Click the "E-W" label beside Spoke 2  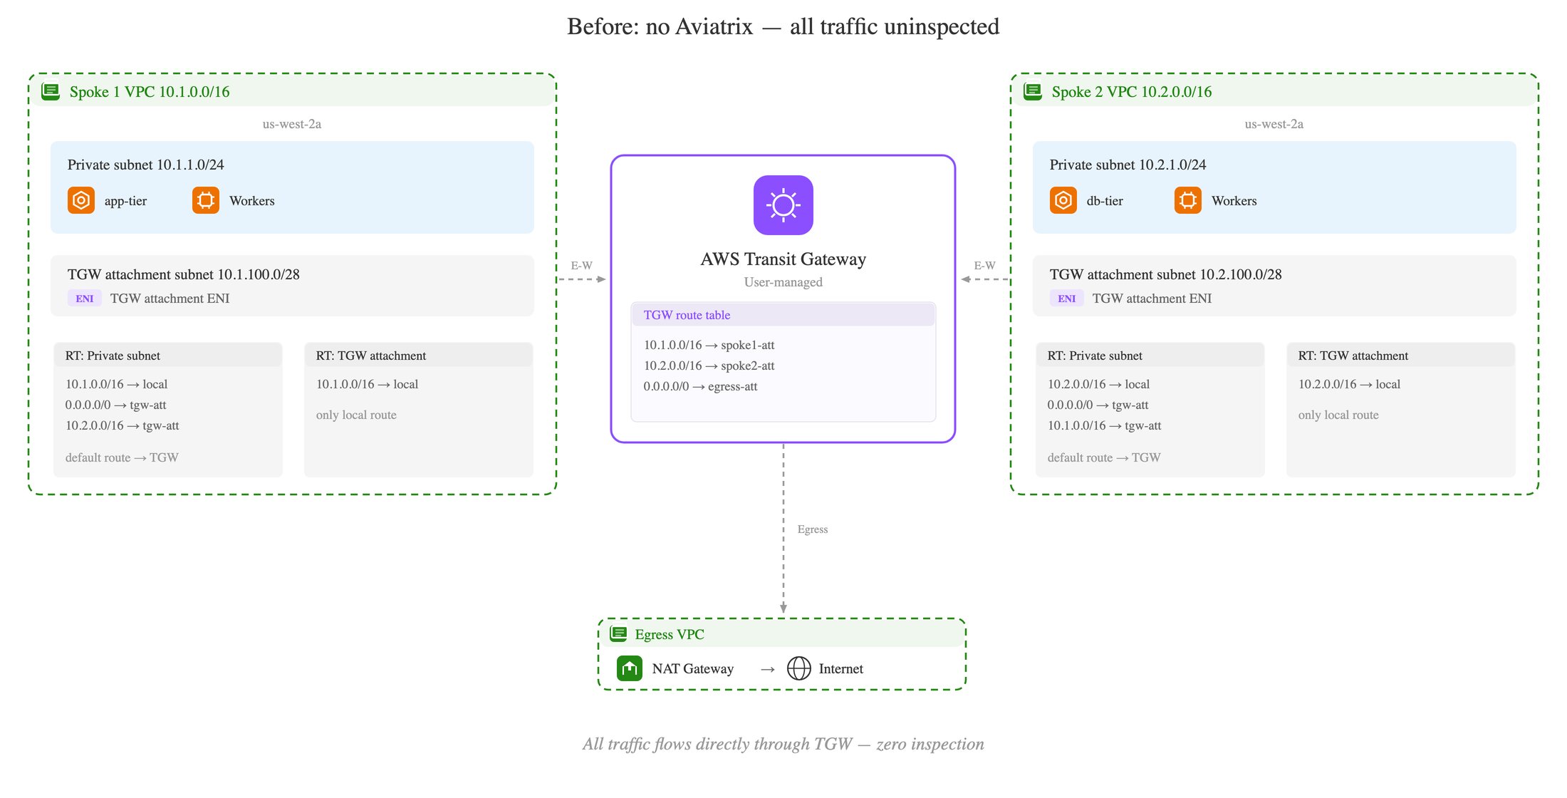point(985,266)
